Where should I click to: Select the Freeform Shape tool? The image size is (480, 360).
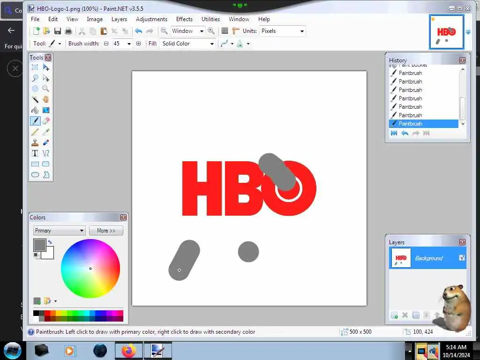pos(46,175)
